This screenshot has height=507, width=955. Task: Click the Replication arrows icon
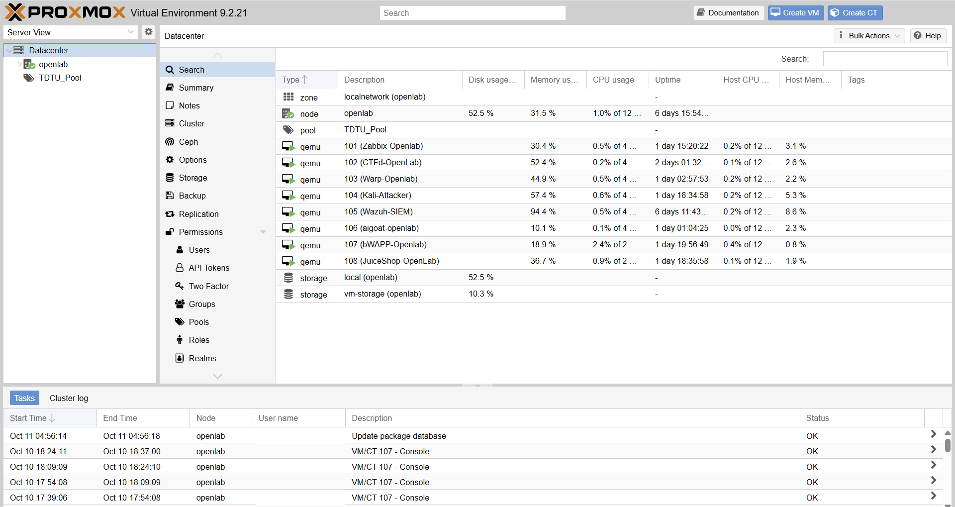click(x=170, y=214)
